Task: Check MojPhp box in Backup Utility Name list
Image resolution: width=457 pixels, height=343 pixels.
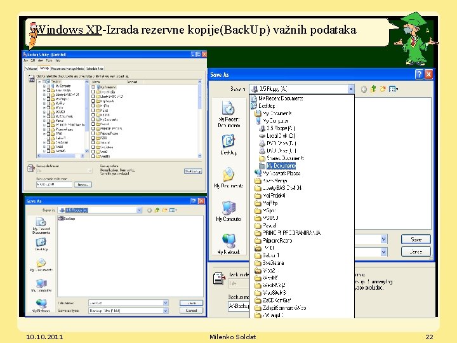Action: pos(93,105)
